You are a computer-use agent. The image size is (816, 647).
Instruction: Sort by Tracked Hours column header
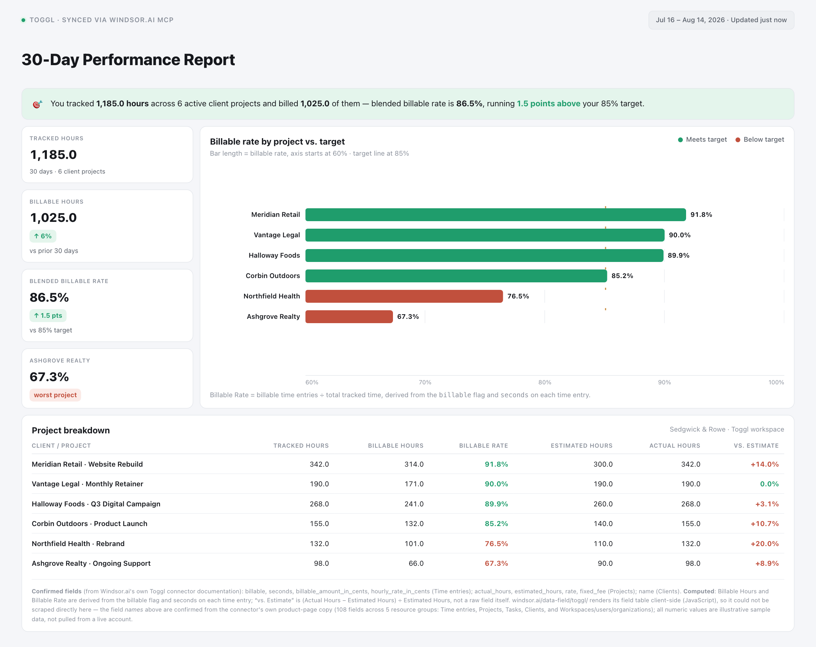click(x=301, y=446)
